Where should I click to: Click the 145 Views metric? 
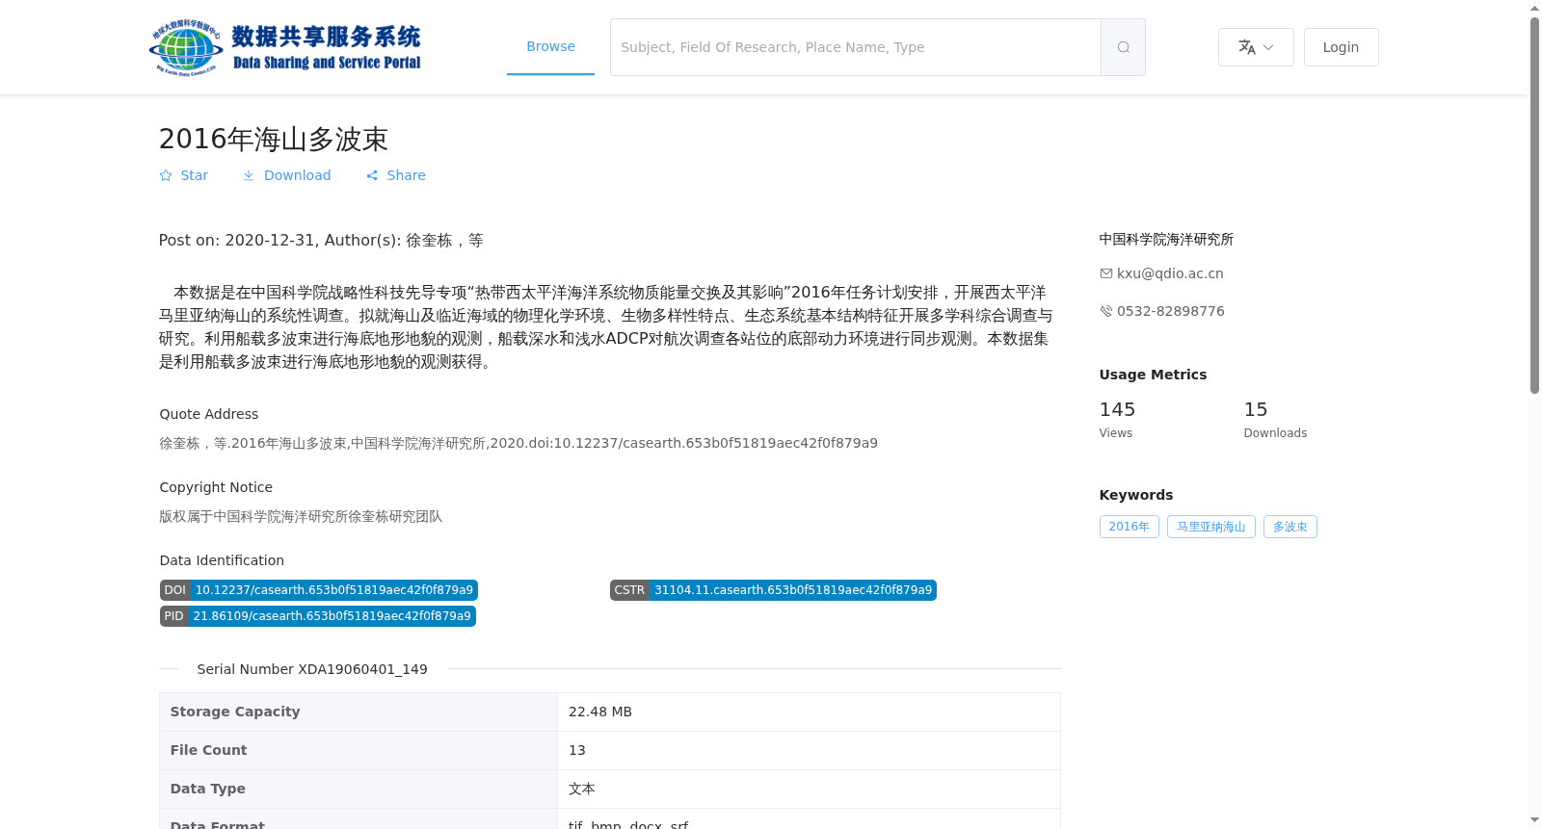tap(1117, 420)
